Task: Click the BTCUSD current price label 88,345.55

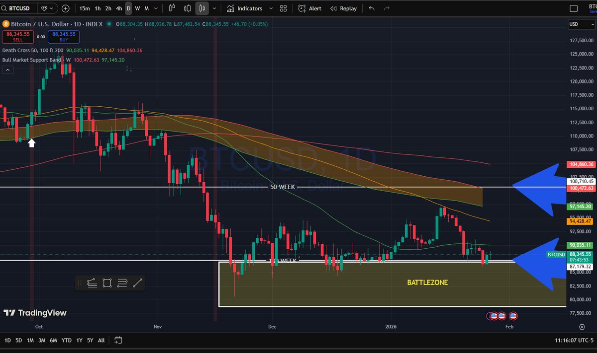Action: coord(580,254)
